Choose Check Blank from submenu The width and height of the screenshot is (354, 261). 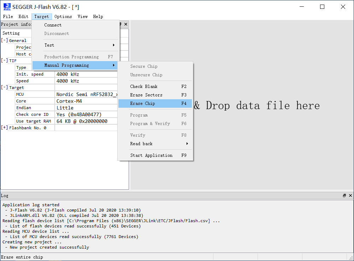click(155, 87)
